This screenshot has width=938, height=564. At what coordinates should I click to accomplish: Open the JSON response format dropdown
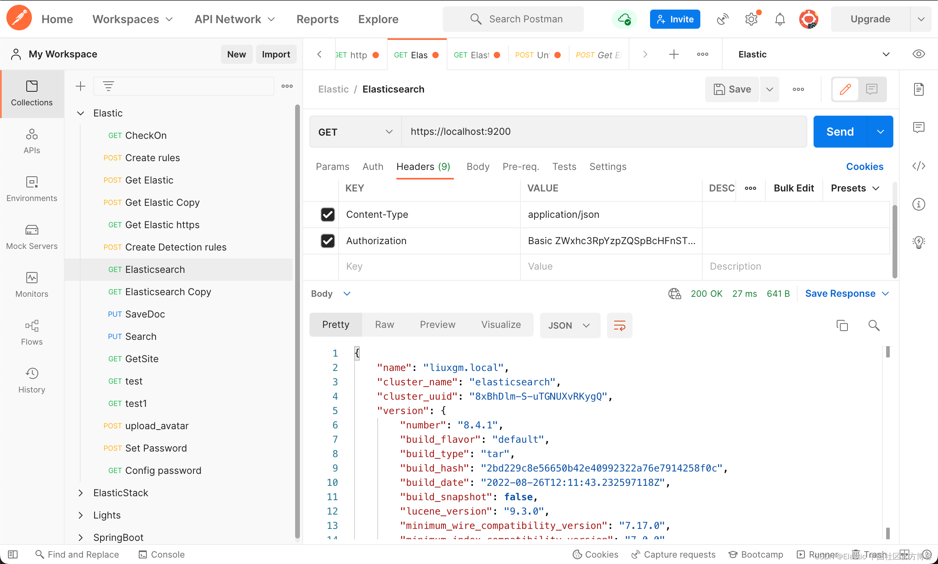coord(568,325)
